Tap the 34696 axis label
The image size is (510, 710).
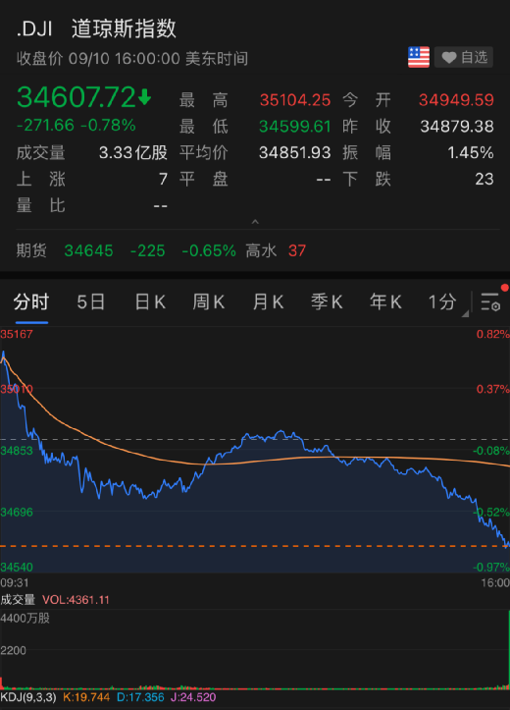17,513
